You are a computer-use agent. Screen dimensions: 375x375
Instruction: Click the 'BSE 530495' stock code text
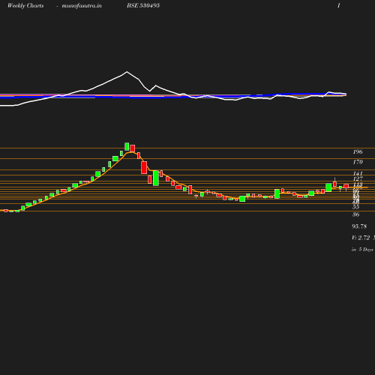point(143,5)
